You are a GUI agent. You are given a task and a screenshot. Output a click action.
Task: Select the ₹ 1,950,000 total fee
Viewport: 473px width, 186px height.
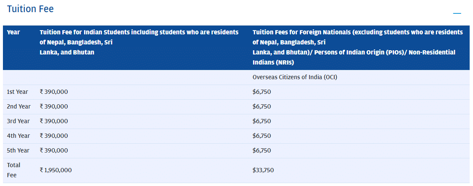56,170
